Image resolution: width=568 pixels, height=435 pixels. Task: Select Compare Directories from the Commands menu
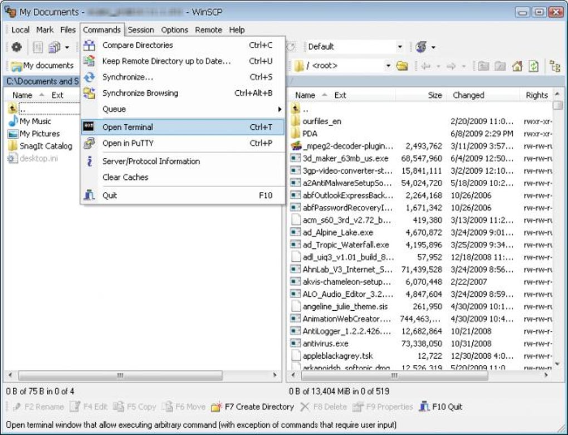click(183, 45)
